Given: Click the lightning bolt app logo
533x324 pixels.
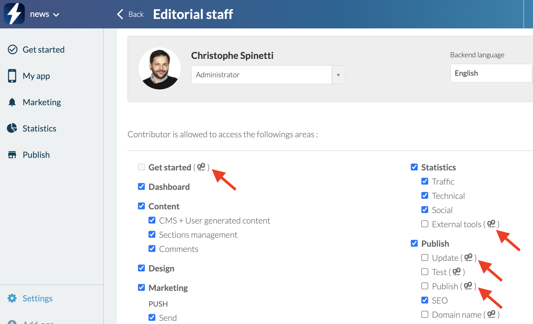Looking at the screenshot, I should tap(14, 14).
